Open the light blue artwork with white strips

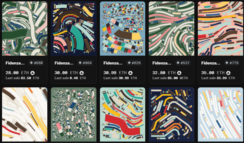pos(221,114)
